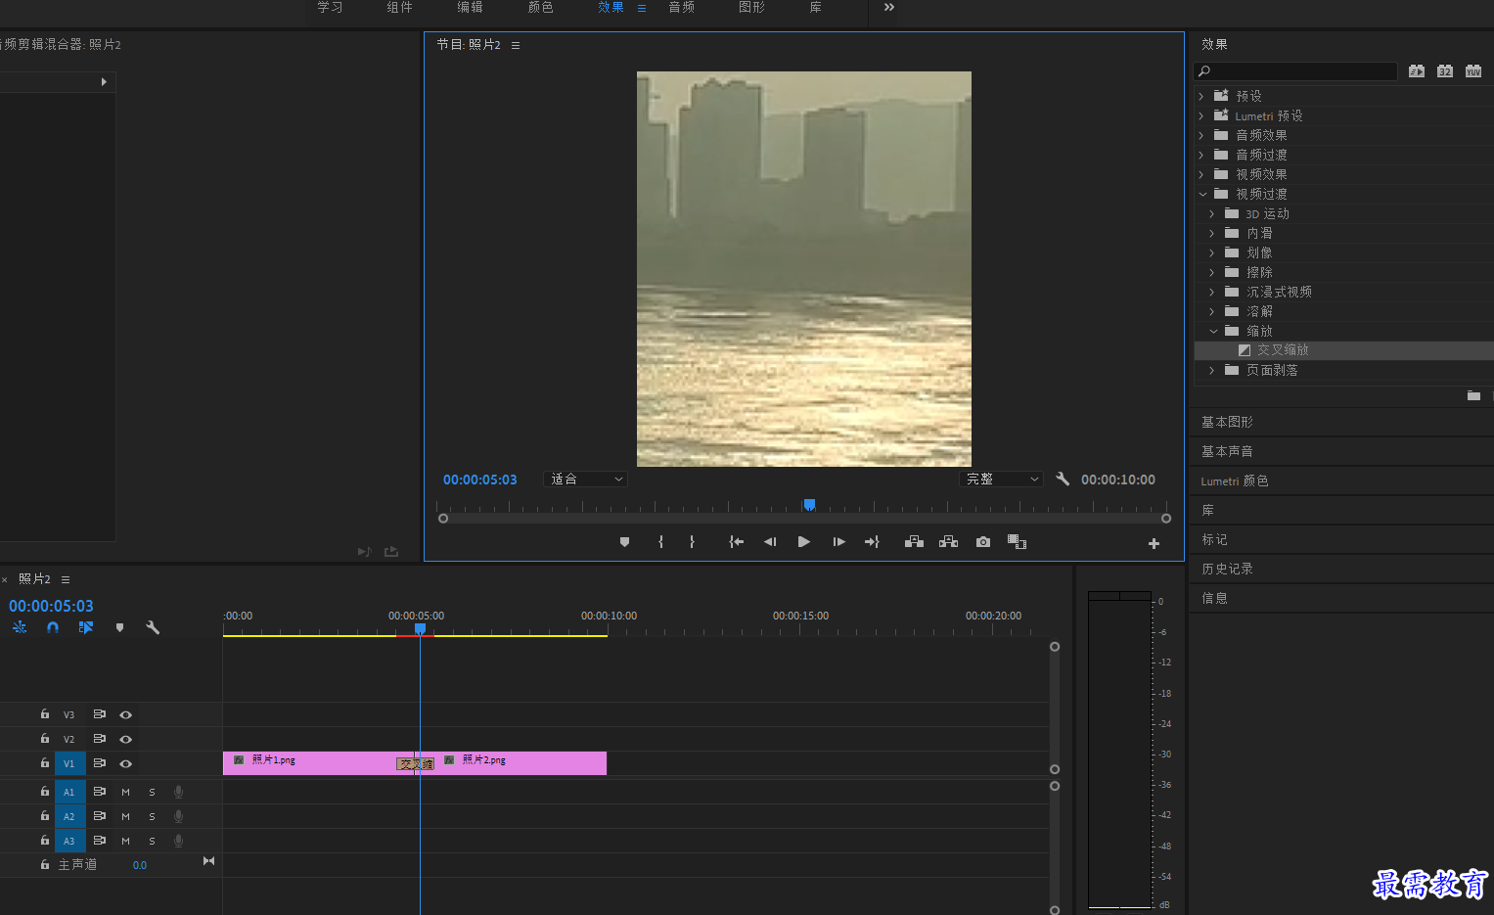Switch to 学习 workspace tab

[x=330, y=7]
